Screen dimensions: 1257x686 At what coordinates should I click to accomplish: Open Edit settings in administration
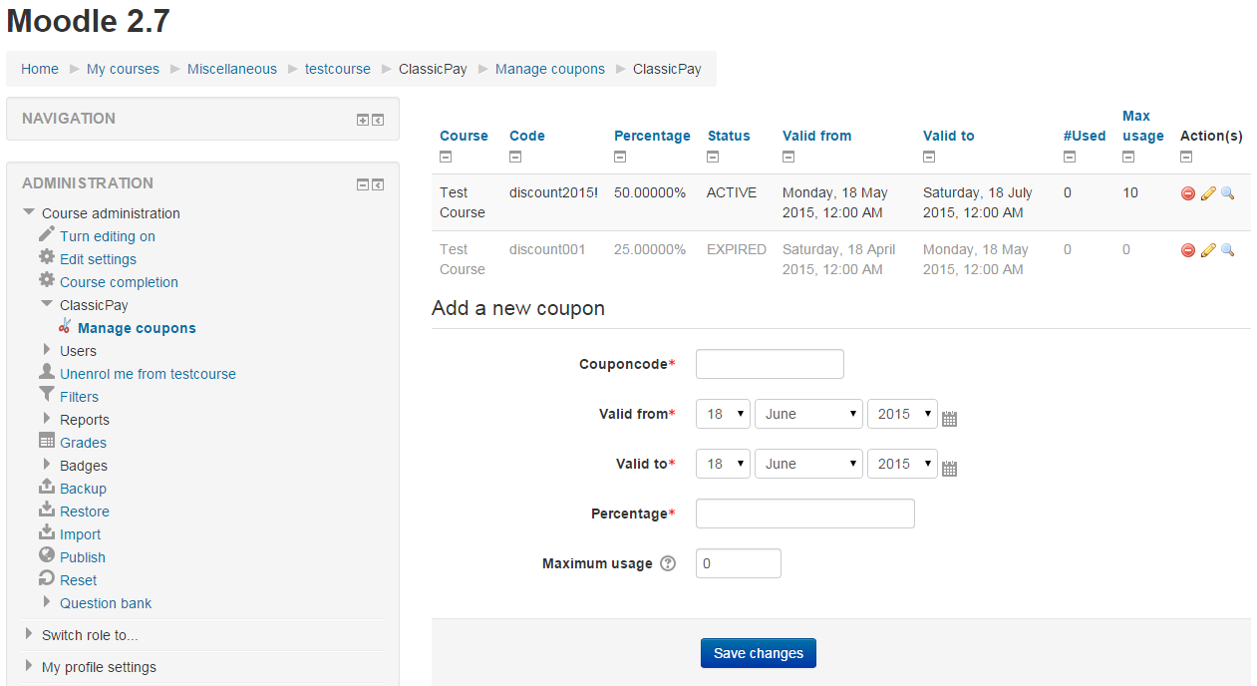pyautogui.click(x=98, y=259)
